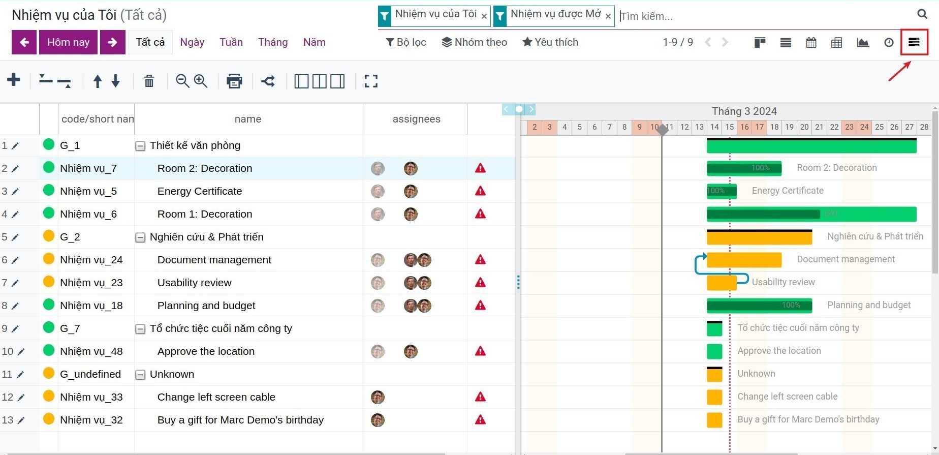This screenshot has width=939, height=455.
Task: Collapse the Unknown group
Action: click(140, 375)
